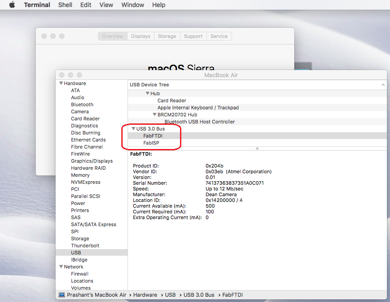390x302 pixels.
Task: Open the Apple menu icon
Action: pyautogui.click(x=12, y=5)
